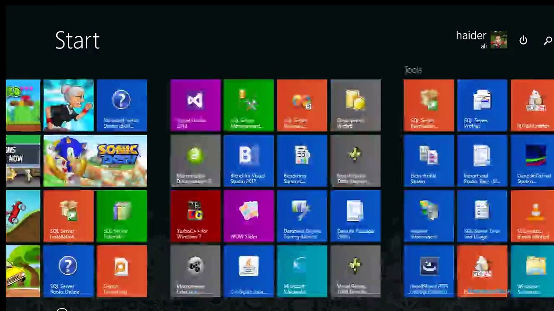Image resolution: width=554 pixels, height=311 pixels.
Task: Open the power options button
Action: tap(523, 40)
